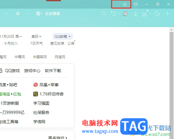The image size is (174, 139).
Task: Open the 凤凰•军事 link
Action: click(49, 85)
